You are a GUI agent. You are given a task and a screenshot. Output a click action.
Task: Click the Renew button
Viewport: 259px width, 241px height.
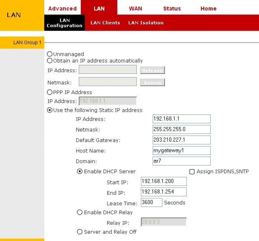pyautogui.click(x=152, y=83)
